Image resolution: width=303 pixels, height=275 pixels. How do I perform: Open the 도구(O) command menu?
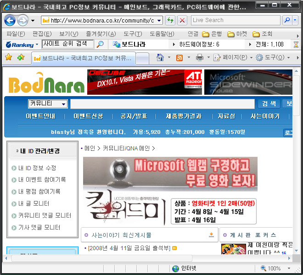(x=273, y=57)
